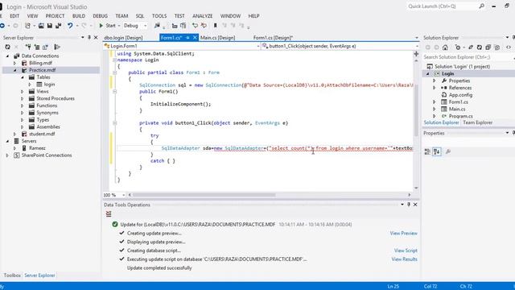515x290 pixels.
Task: Click the horizontal scrollbar of code editor
Action: point(204,195)
